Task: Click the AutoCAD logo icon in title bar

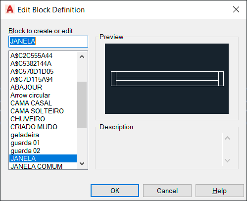Action: click(x=10, y=9)
